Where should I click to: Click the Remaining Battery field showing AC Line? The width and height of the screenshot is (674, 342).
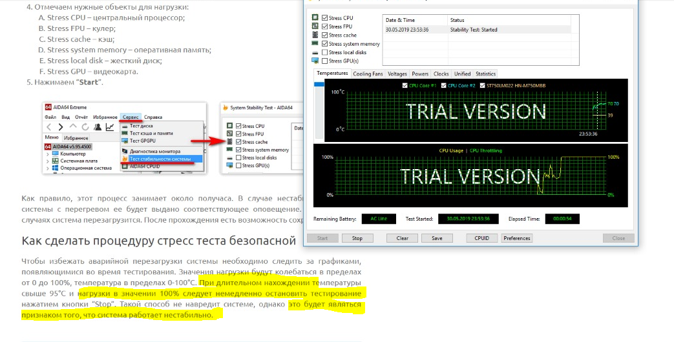(379, 219)
